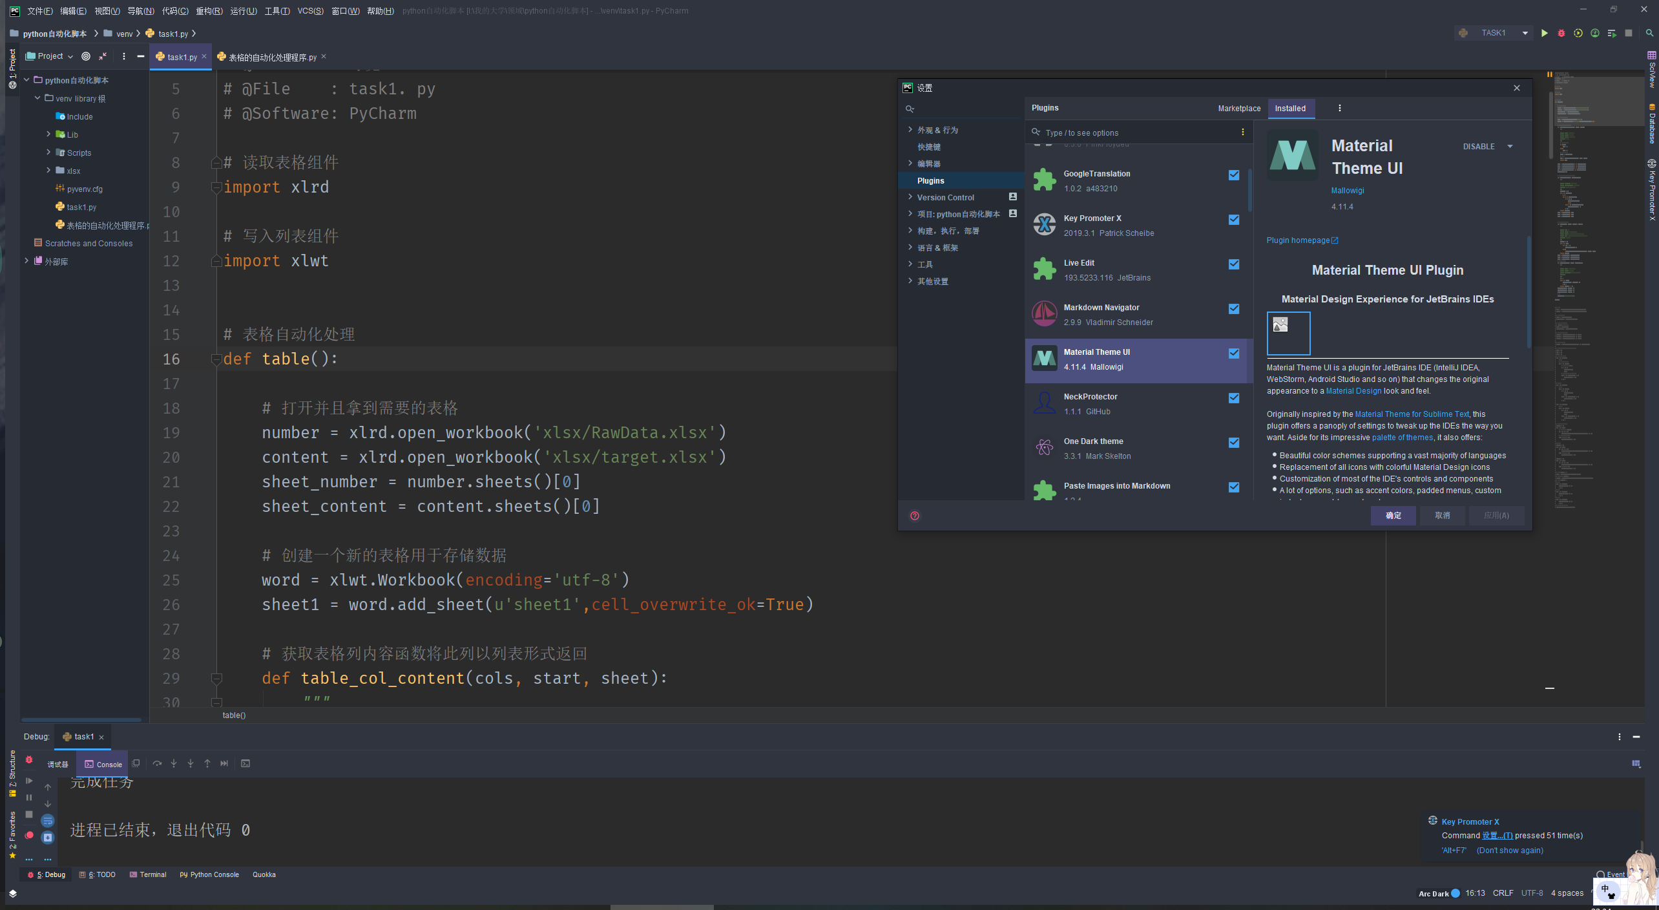The image size is (1659, 910).
Task: Toggle soft-wrap icon in debug console
Action: tap(48, 821)
